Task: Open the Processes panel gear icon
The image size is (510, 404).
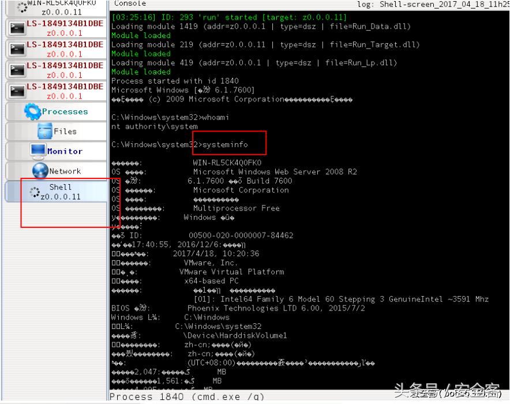Action: coord(32,111)
